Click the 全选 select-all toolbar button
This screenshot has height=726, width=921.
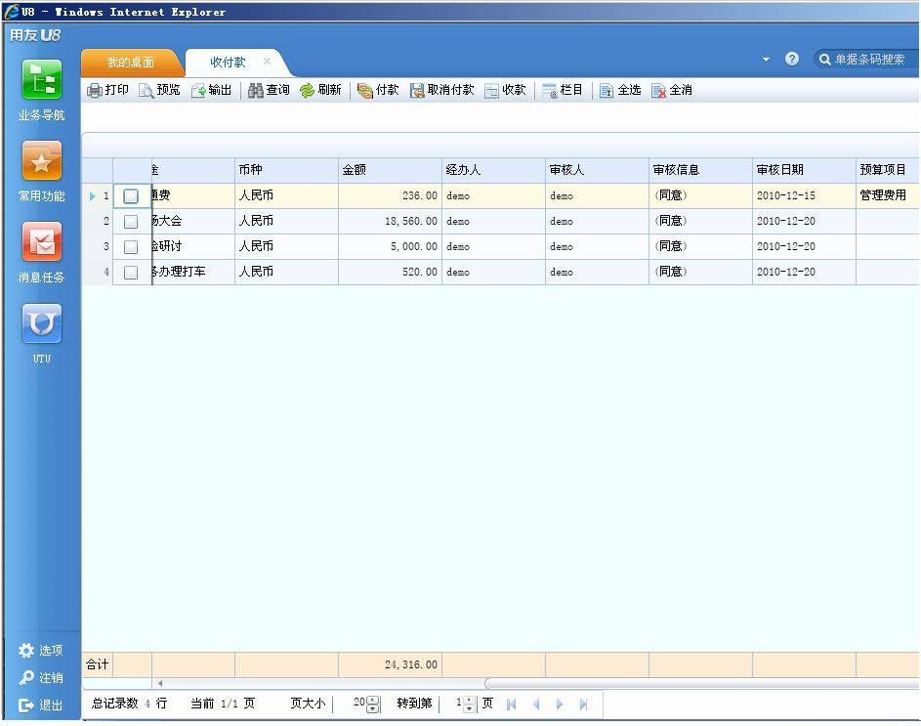[x=620, y=90]
